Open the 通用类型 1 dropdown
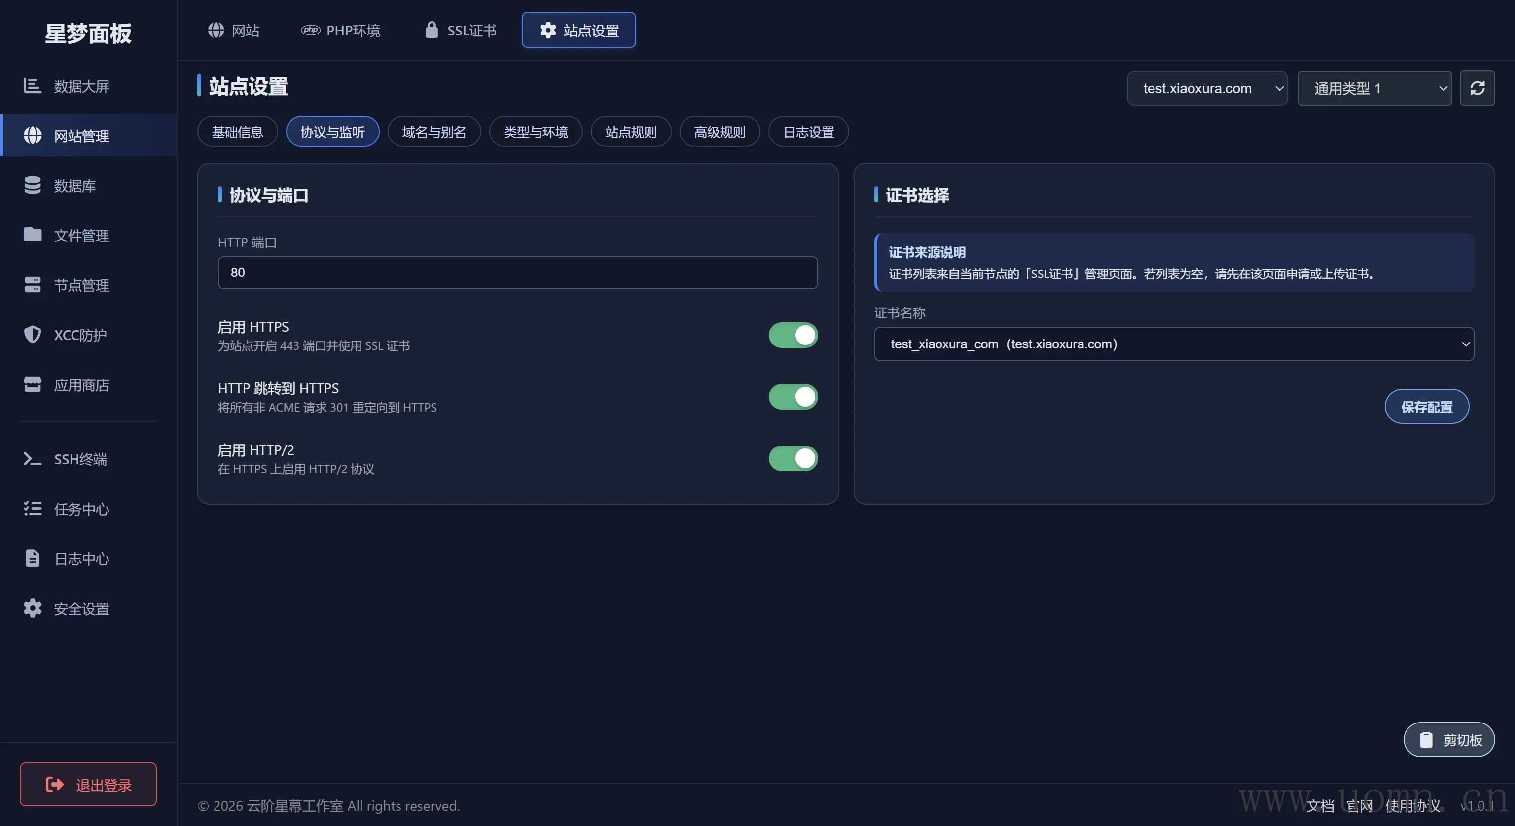The height and width of the screenshot is (826, 1515). (x=1374, y=88)
